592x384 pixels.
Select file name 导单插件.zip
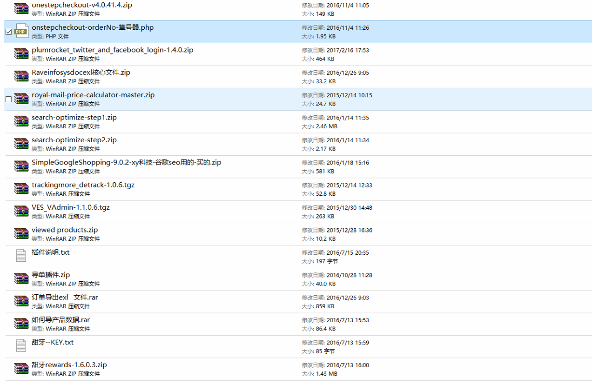pyautogui.click(x=51, y=275)
